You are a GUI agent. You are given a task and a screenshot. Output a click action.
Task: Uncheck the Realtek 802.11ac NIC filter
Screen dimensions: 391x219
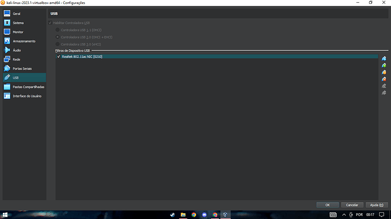coord(58,57)
